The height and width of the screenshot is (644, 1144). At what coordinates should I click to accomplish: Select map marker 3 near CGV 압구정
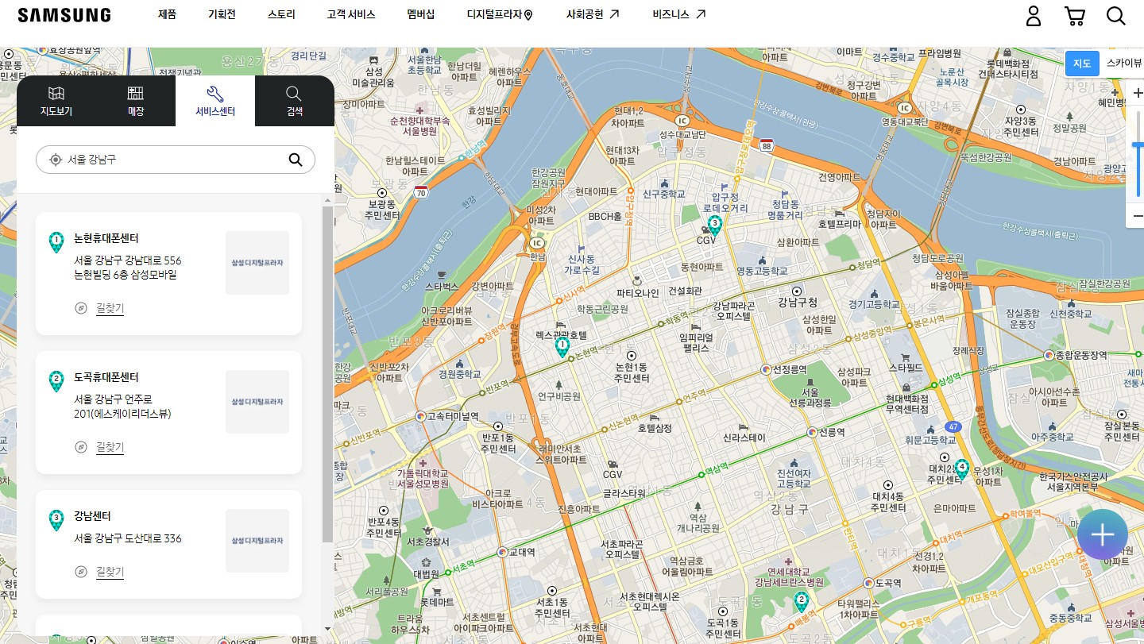pyautogui.click(x=715, y=226)
